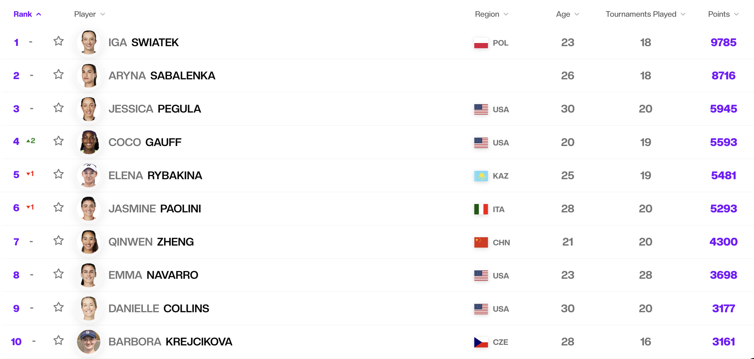This screenshot has width=754, height=359.
Task: Sort the table by Rank column
Action: [x=27, y=14]
